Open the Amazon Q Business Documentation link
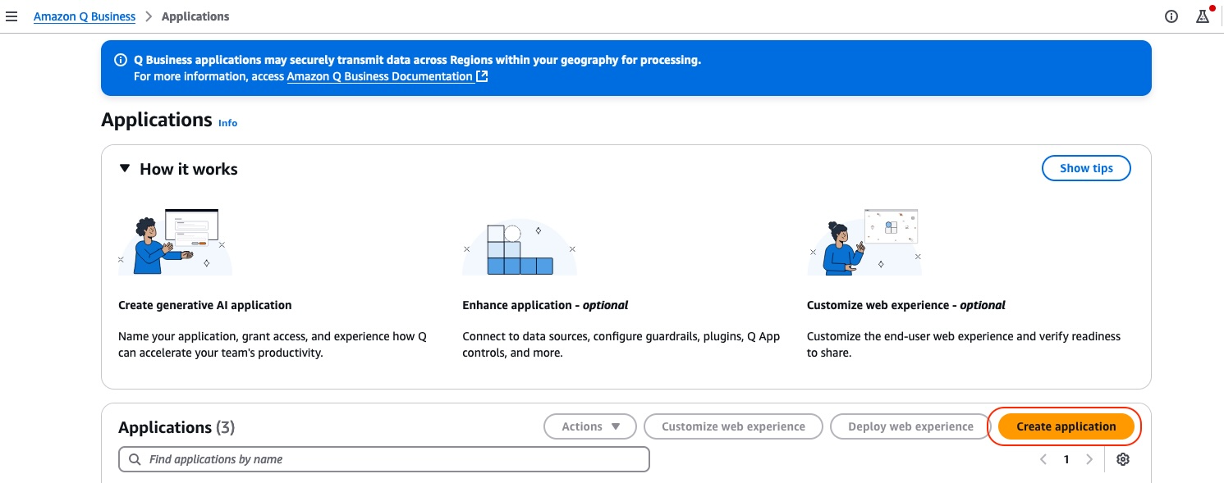1224x483 pixels. click(x=379, y=75)
